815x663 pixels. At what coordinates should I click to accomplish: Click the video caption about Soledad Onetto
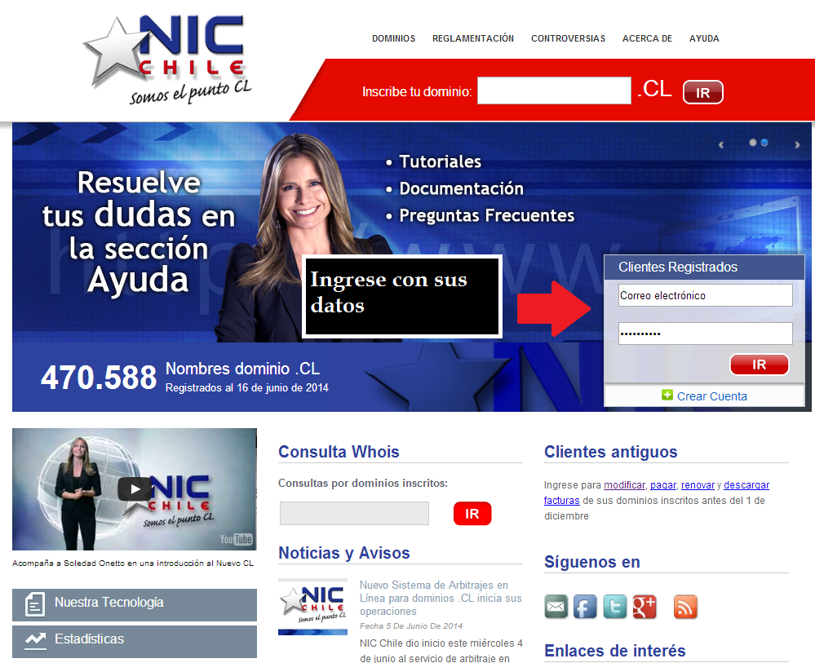coord(133,564)
